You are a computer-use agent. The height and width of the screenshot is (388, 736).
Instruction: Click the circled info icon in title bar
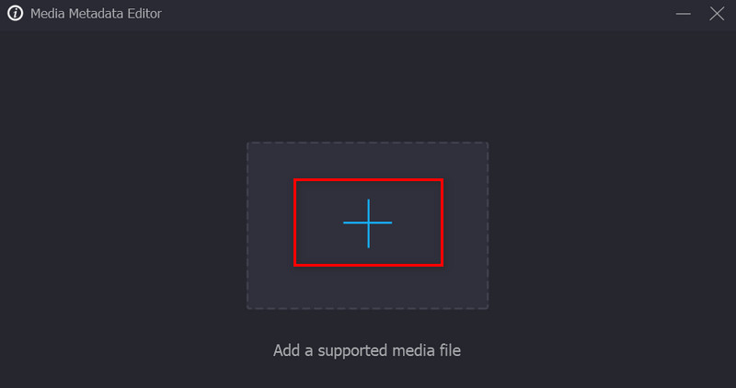tap(15, 13)
